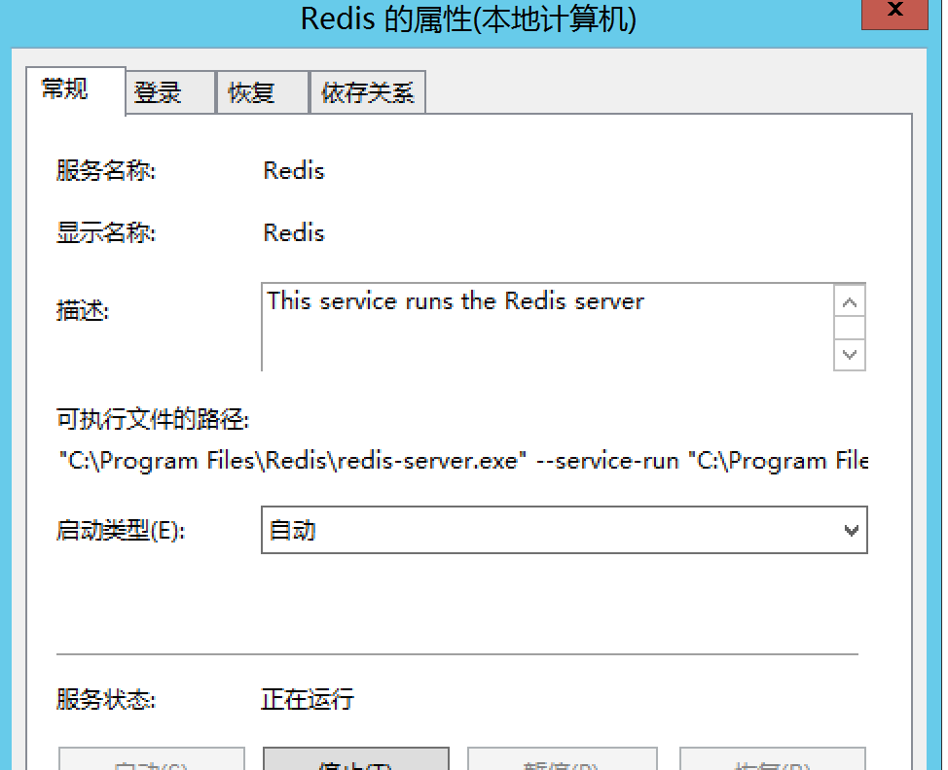Open the 登录 tab
This screenshot has width=948, height=770.
pyautogui.click(x=170, y=92)
